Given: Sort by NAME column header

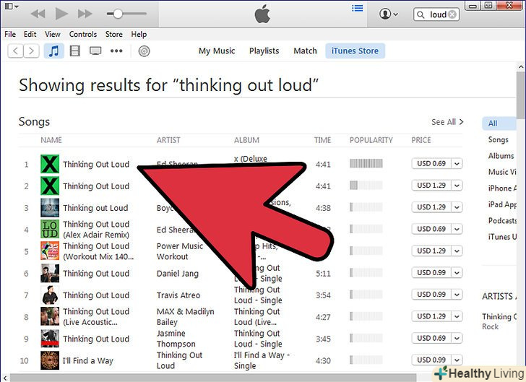Looking at the screenshot, I should [x=51, y=140].
